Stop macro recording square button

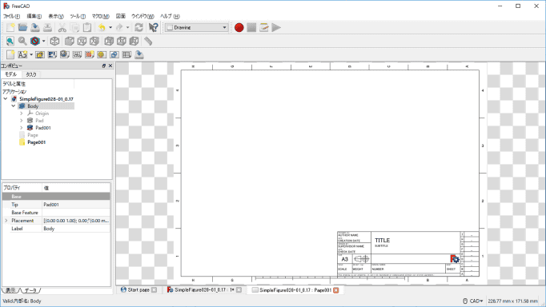251,27
